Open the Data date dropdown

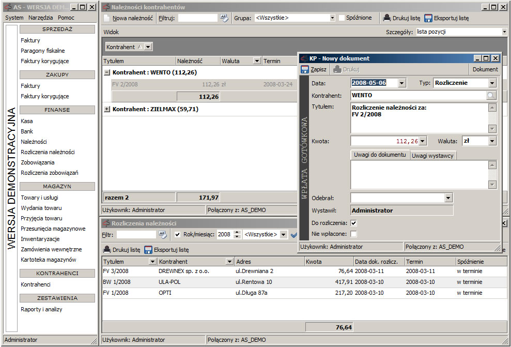coord(402,83)
